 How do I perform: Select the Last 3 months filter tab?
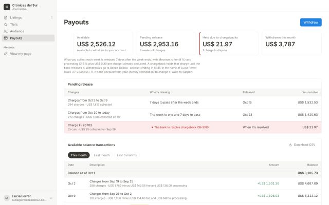tap(127, 155)
